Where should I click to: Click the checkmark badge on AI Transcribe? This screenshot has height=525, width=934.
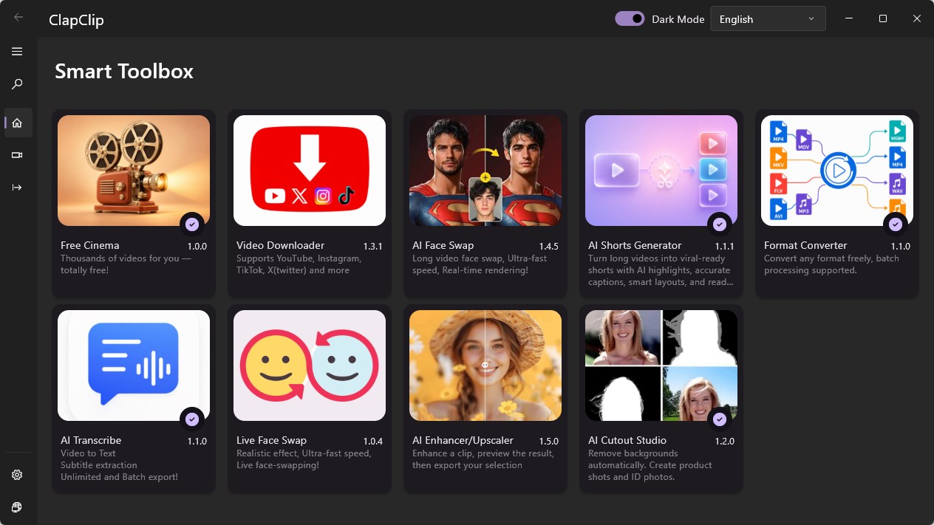[x=192, y=419]
